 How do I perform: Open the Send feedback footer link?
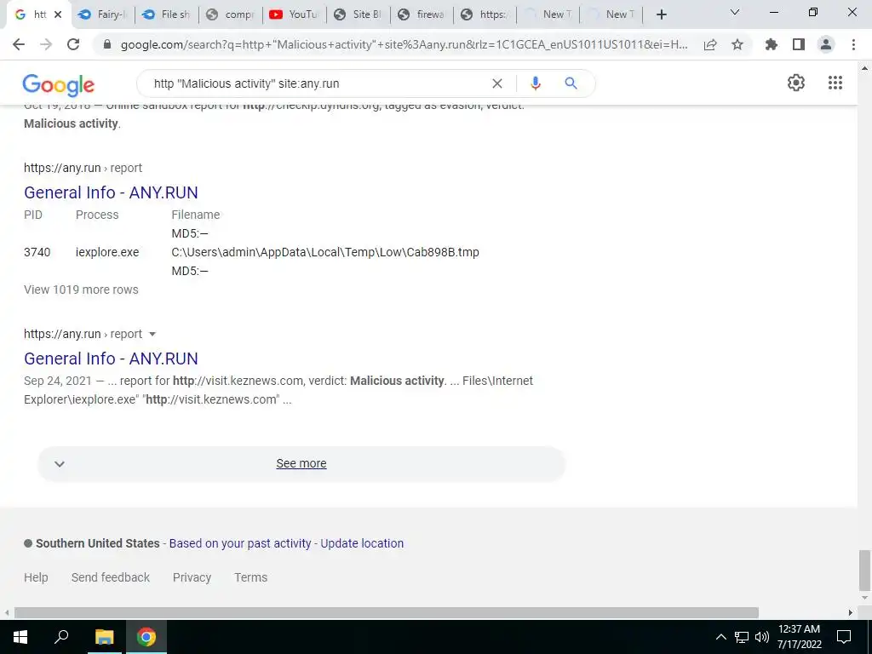point(111,577)
